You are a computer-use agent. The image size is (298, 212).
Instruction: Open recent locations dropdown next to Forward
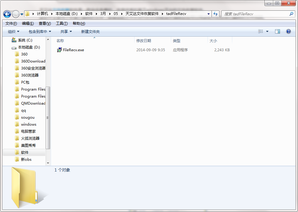(22, 14)
